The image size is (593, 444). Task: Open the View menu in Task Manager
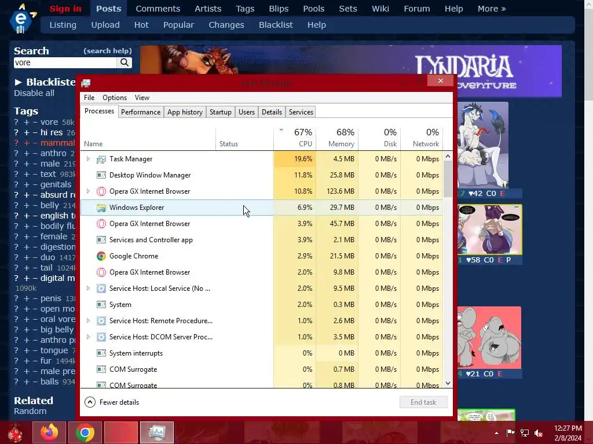142,98
